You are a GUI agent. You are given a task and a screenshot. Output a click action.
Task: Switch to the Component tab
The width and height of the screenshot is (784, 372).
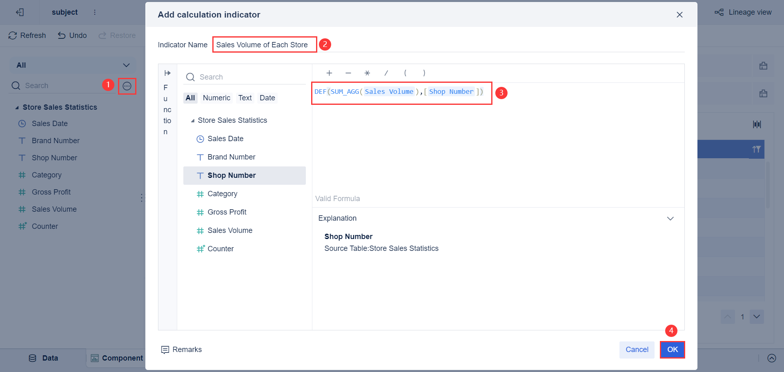click(x=116, y=358)
